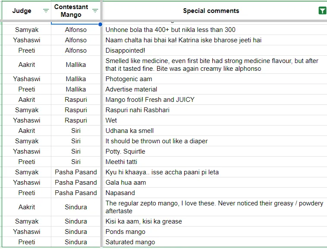
Task: Select the Judge header cell
Action: coord(26,11)
